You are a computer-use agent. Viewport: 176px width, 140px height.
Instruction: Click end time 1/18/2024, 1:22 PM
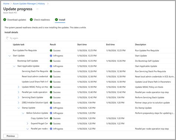tap(115, 123)
